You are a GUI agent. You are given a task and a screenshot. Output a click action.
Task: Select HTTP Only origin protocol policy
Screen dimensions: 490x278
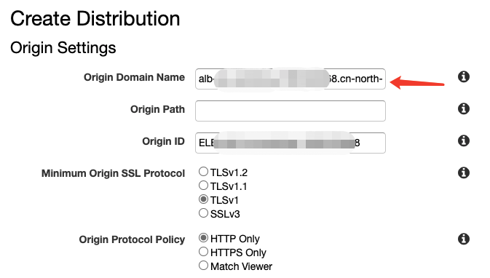point(203,238)
